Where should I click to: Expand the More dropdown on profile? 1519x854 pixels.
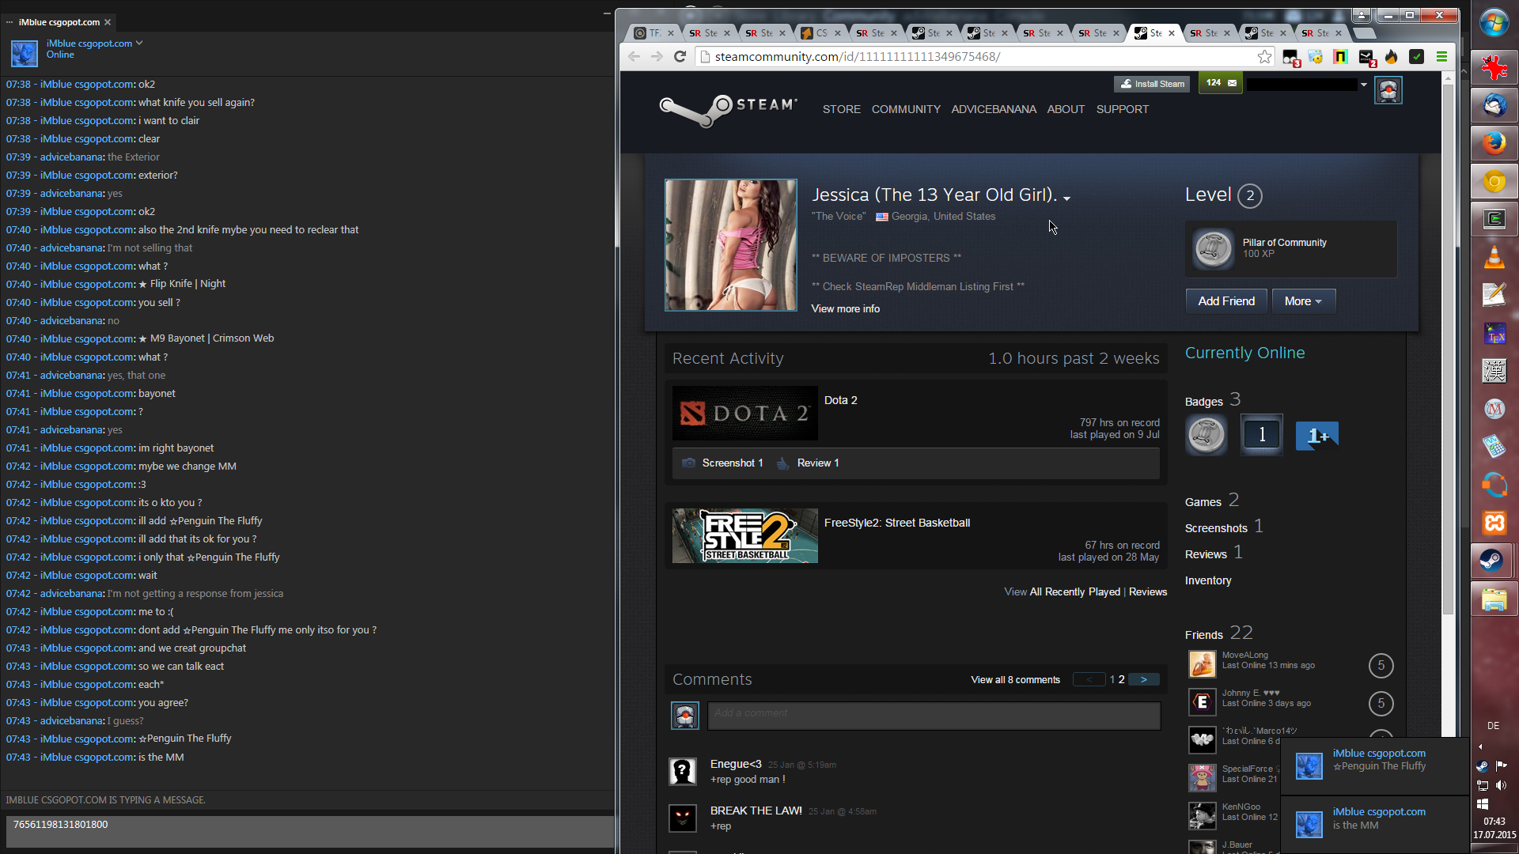[1303, 301]
